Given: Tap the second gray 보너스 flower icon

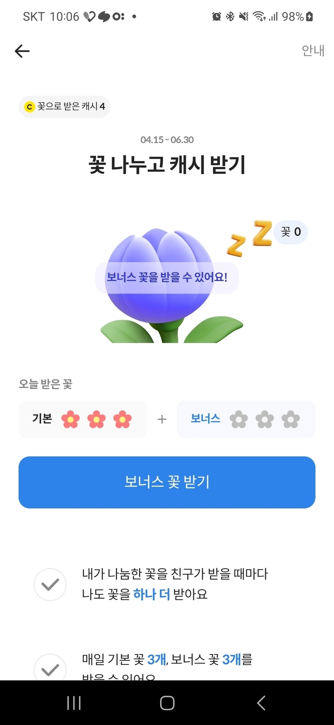Looking at the screenshot, I should pyautogui.click(x=265, y=419).
